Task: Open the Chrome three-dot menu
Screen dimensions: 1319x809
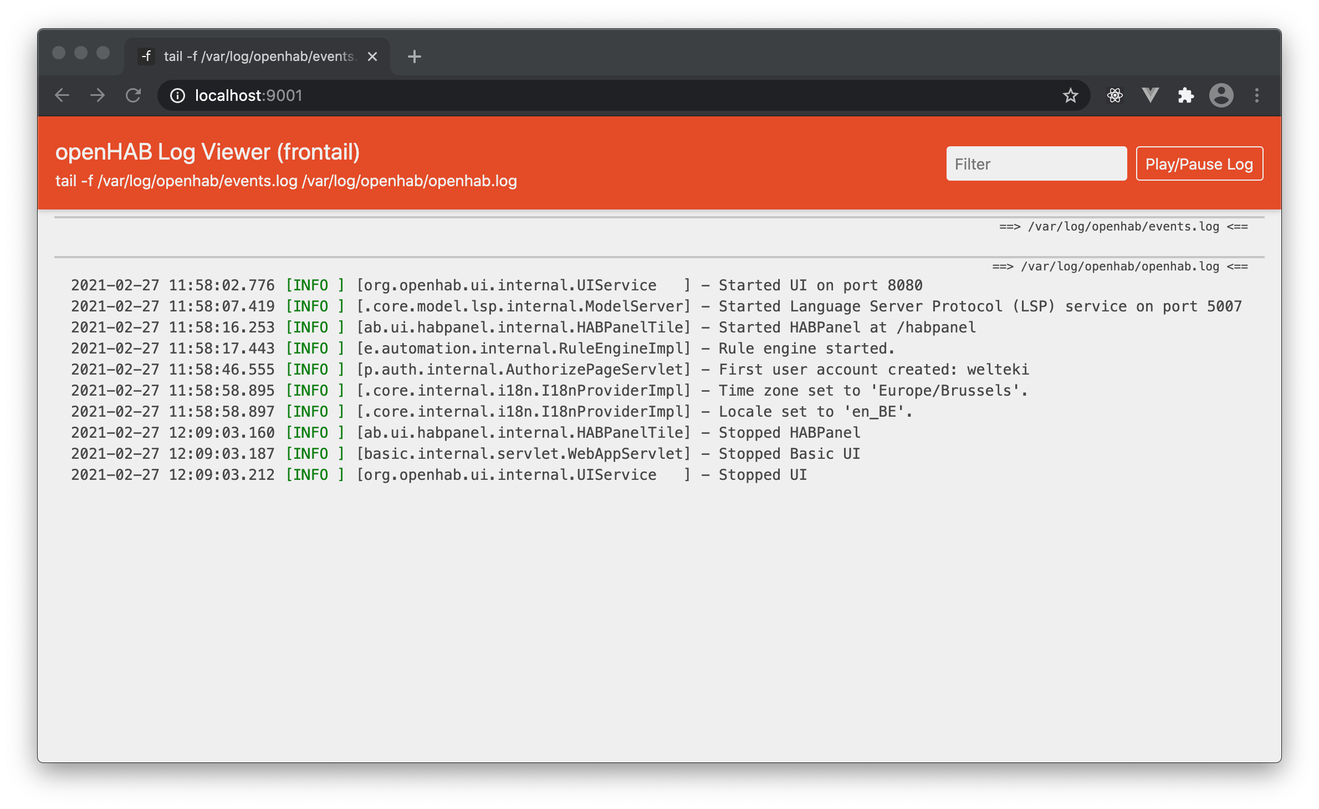Action: [1256, 95]
